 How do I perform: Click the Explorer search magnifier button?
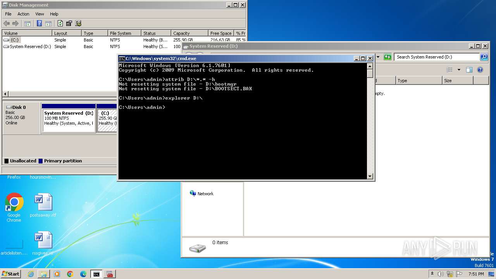(484, 57)
